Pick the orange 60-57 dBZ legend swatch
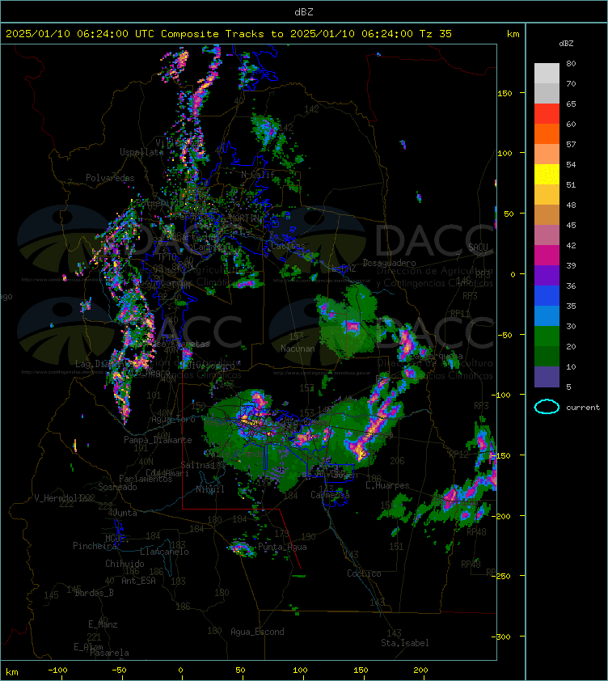The height and width of the screenshot is (681, 608). pyautogui.click(x=547, y=134)
